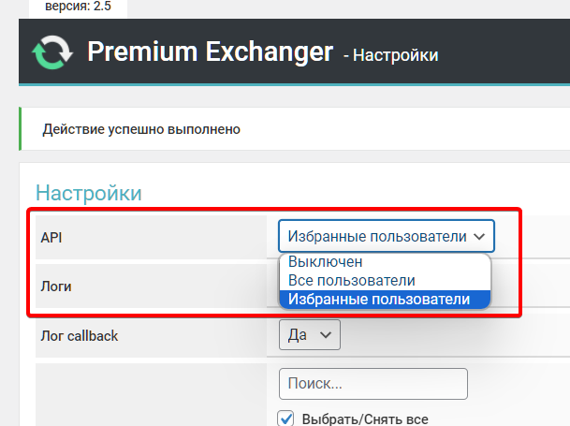Click the Лог callback dropdown chevron
The width and height of the screenshot is (570, 426).
coord(326,334)
